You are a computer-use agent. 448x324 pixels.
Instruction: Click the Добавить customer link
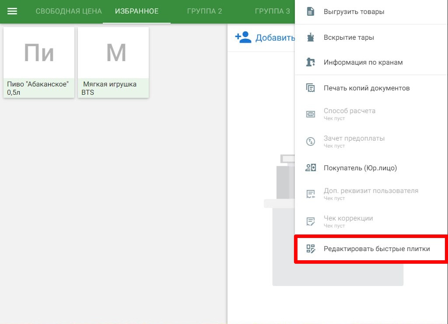275,38
